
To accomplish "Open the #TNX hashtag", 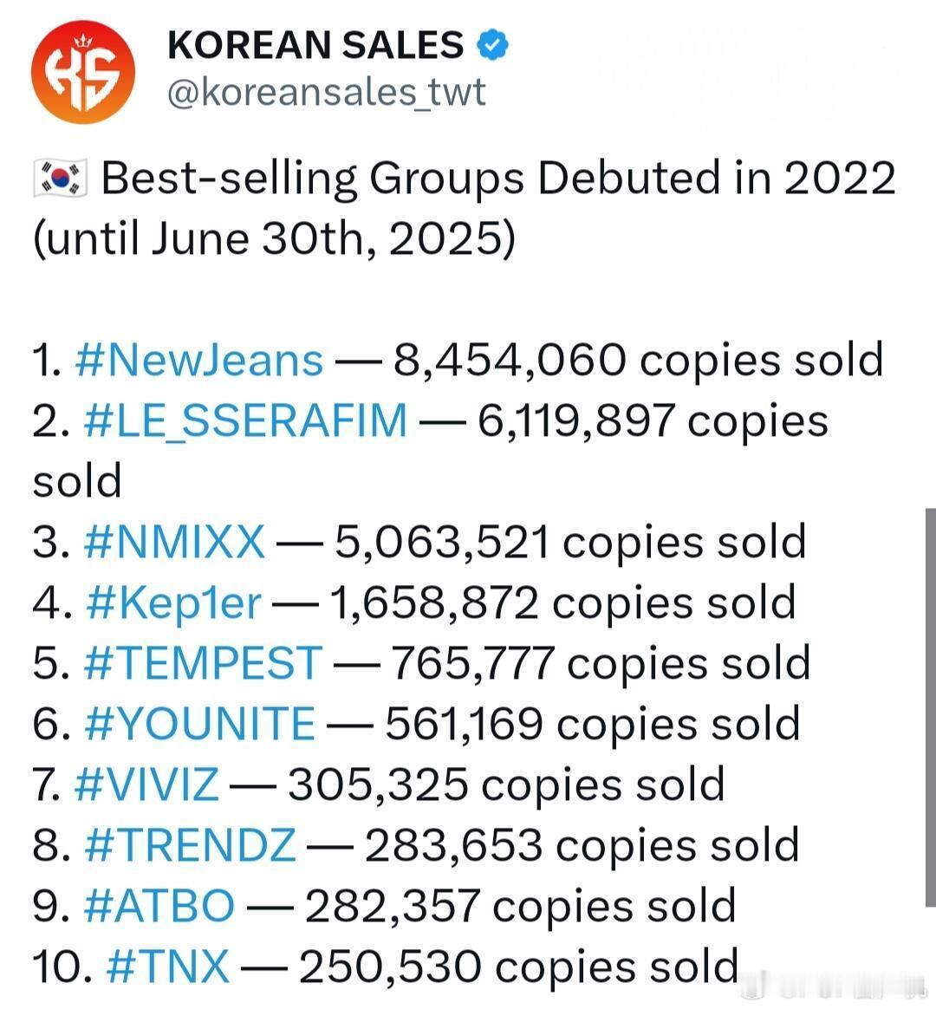I will tap(168, 966).
